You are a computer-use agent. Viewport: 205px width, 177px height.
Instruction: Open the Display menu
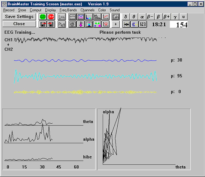point(50,10)
